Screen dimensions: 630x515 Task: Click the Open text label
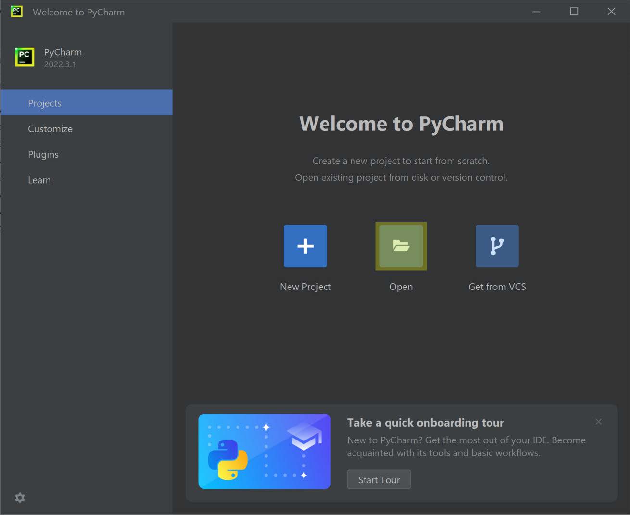[401, 287]
